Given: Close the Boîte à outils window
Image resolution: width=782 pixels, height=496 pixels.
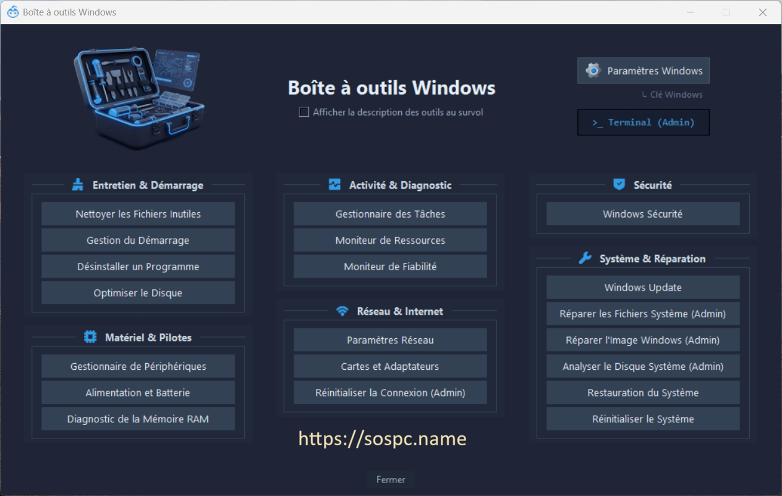Looking at the screenshot, I should pyautogui.click(x=763, y=12).
